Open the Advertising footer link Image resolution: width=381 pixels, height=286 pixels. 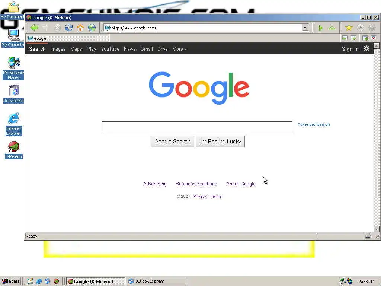(155, 184)
